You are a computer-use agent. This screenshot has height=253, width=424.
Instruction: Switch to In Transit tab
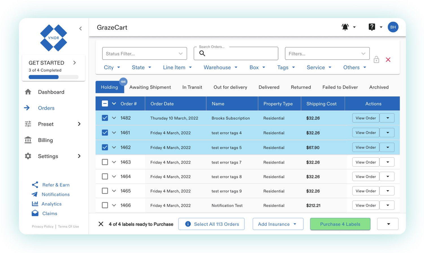coord(192,87)
